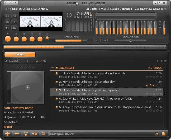Click the Soundtrack genre text

pyautogui.click(x=11, y=122)
